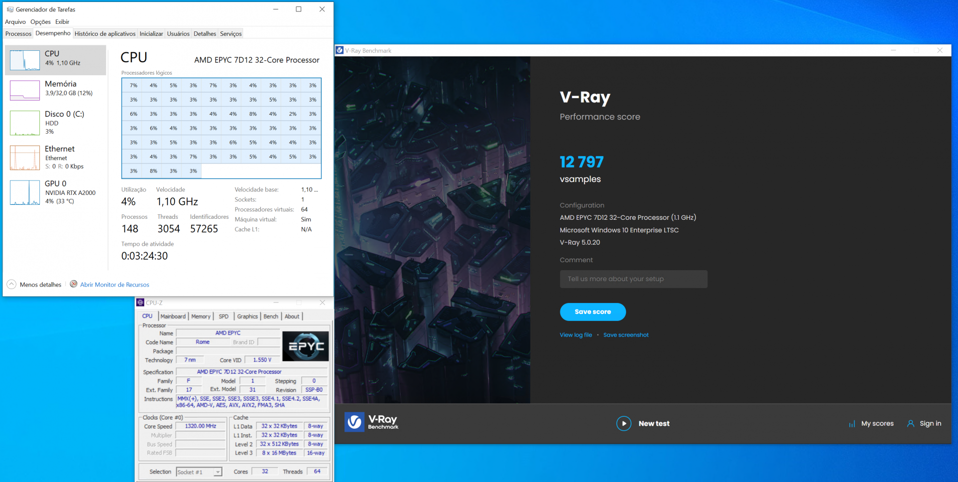The image size is (958, 482).
Task: Focus the comment field about your setup
Action: coord(634,279)
